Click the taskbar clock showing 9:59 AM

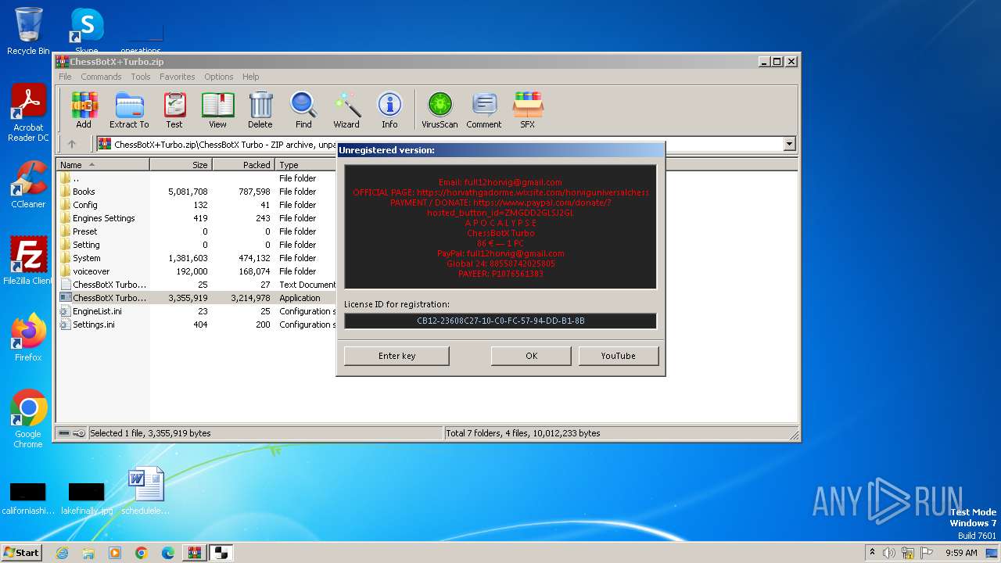coord(961,553)
